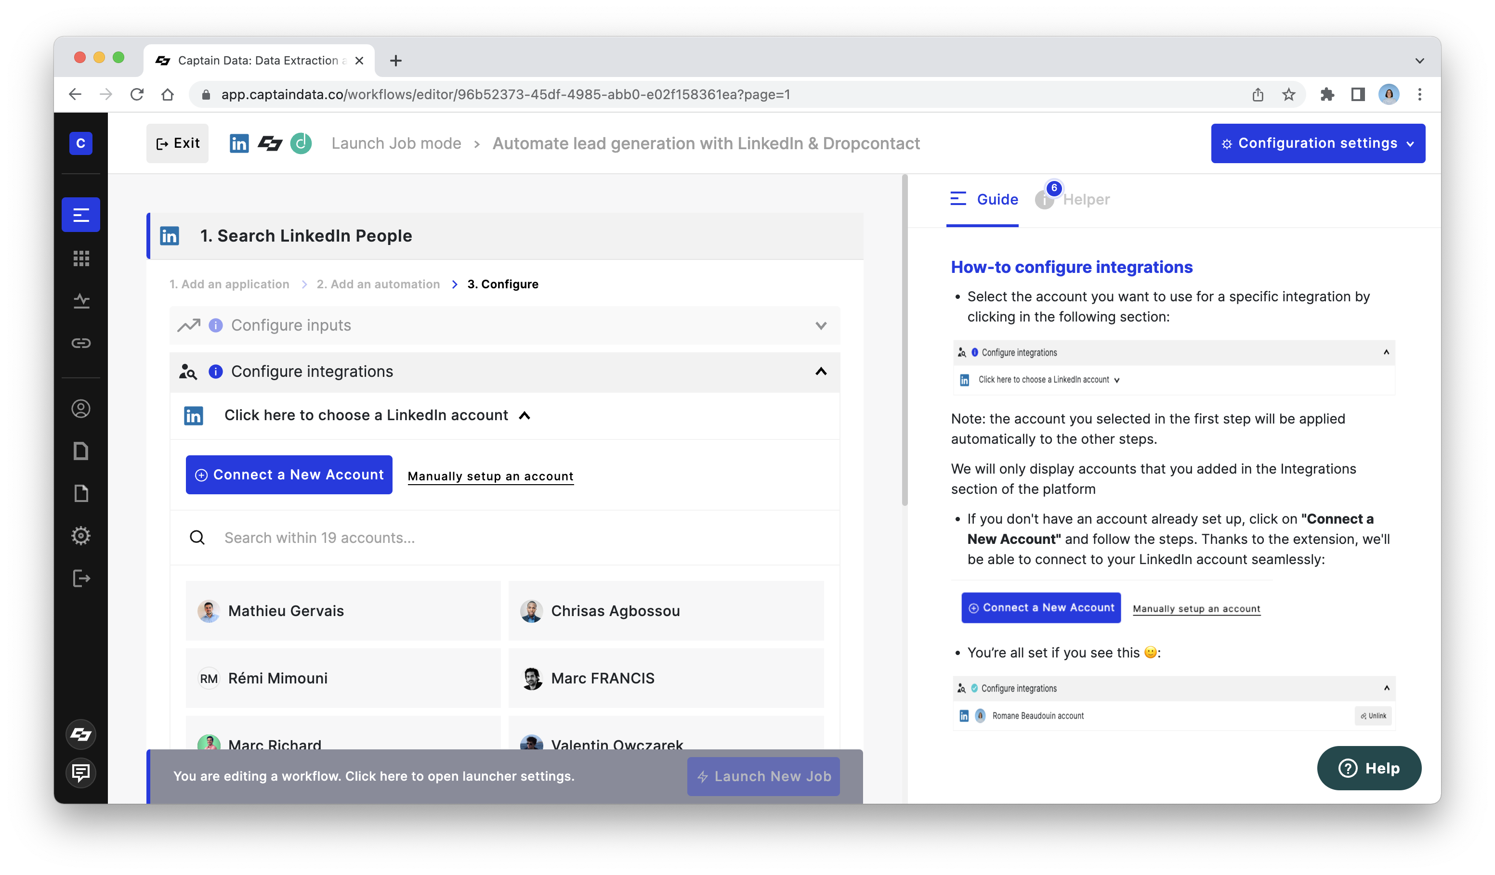Close the Captain Data browser tab
The width and height of the screenshot is (1495, 875).
tap(359, 61)
